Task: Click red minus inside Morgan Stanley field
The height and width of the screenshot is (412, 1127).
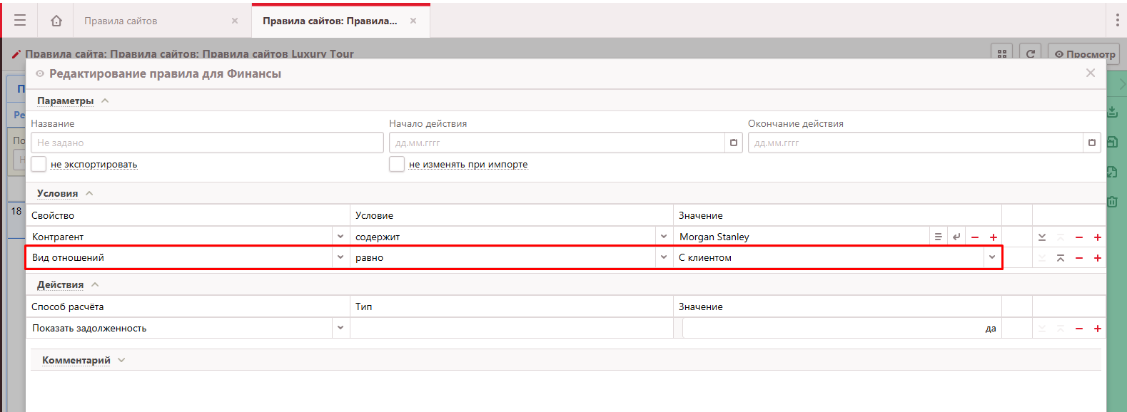Action: pyautogui.click(x=975, y=237)
